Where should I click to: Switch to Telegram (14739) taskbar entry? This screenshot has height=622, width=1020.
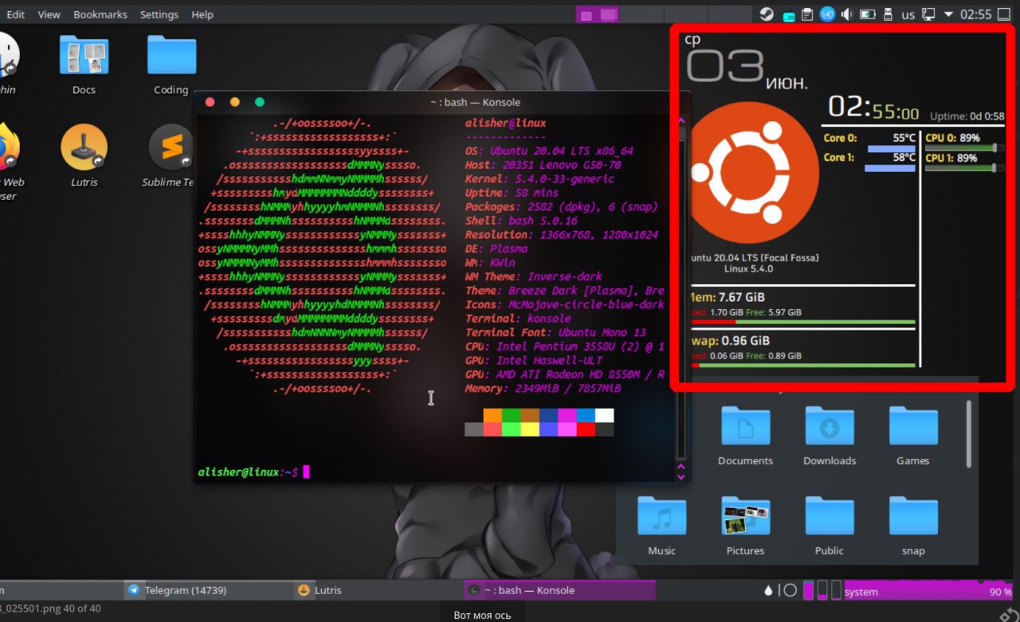(209, 590)
